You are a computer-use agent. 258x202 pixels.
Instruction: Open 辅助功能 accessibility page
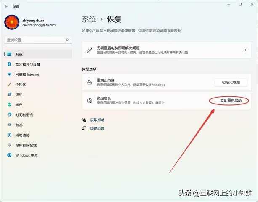click(22, 135)
